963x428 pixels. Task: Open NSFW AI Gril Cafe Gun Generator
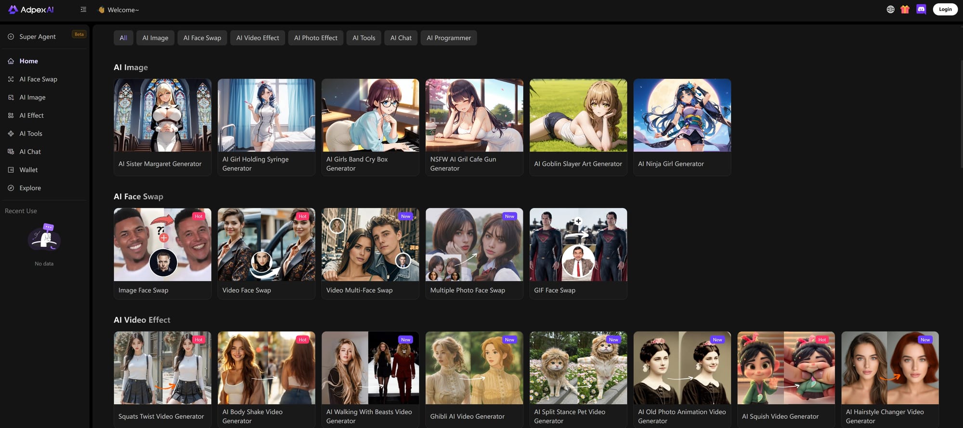(474, 127)
